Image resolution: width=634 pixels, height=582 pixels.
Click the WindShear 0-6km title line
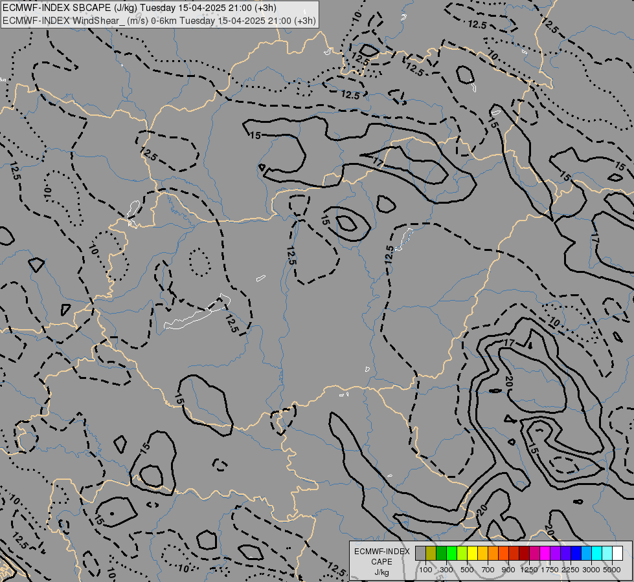click(x=159, y=21)
